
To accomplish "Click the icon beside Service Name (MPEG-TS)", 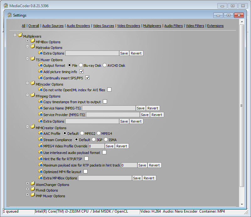I will tap(40, 108).
